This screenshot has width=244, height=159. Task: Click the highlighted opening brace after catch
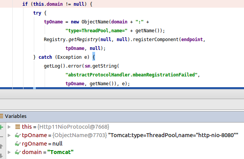pos(94,56)
